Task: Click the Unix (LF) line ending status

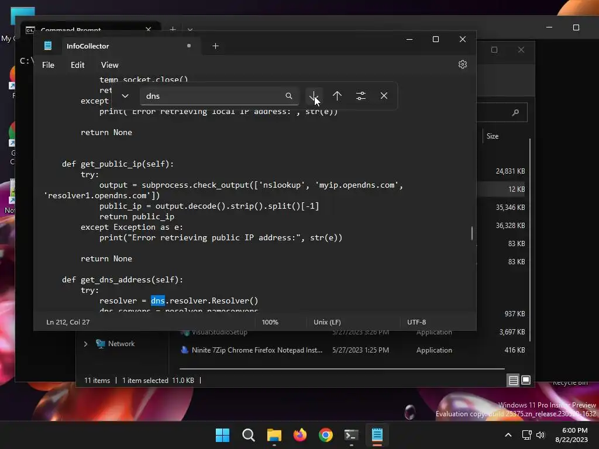Action: pos(327,322)
